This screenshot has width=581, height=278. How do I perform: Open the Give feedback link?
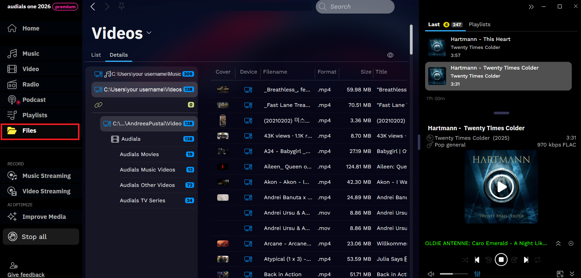click(x=26, y=274)
